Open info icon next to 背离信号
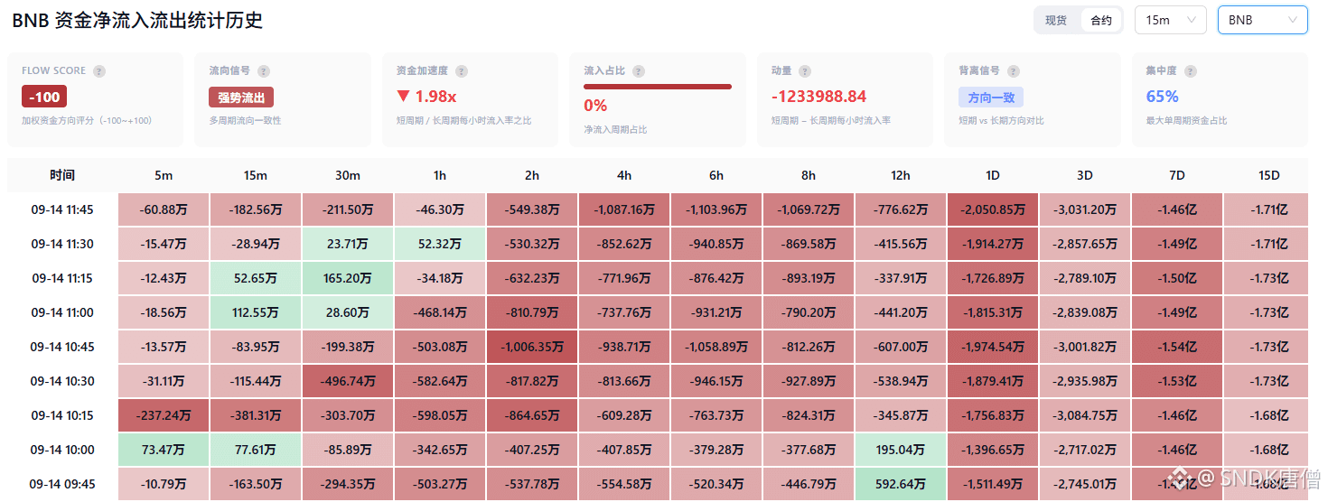Viewport: 1328px width, 502px height. [x=1013, y=71]
